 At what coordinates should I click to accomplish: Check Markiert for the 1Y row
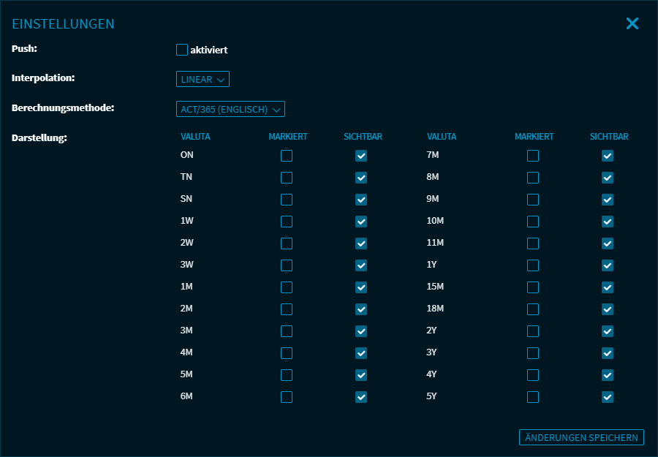point(533,265)
